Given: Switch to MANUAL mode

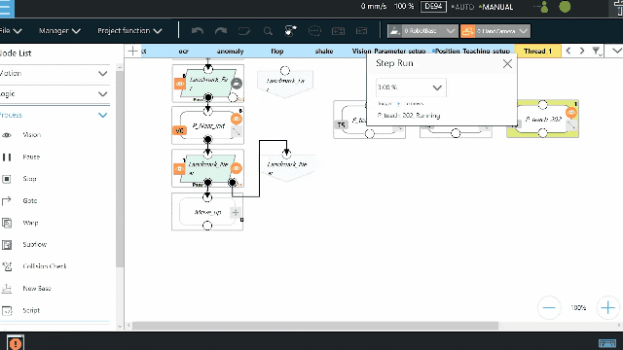Looking at the screenshot, I should pyautogui.click(x=496, y=7).
